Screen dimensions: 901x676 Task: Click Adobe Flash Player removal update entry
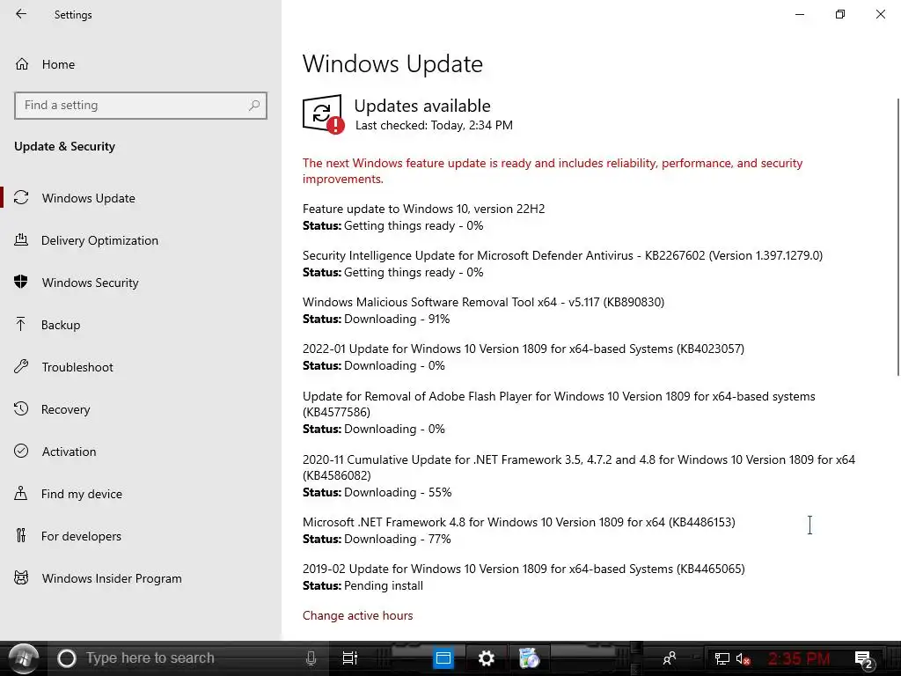559,404
